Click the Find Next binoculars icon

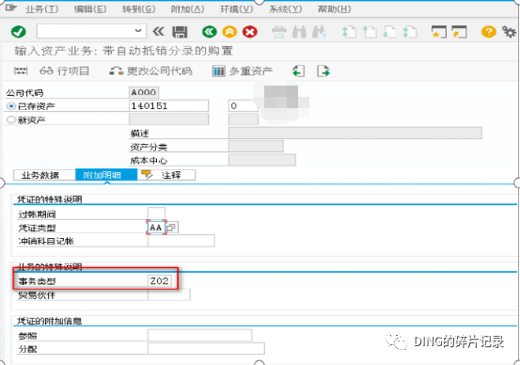pos(320,32)
